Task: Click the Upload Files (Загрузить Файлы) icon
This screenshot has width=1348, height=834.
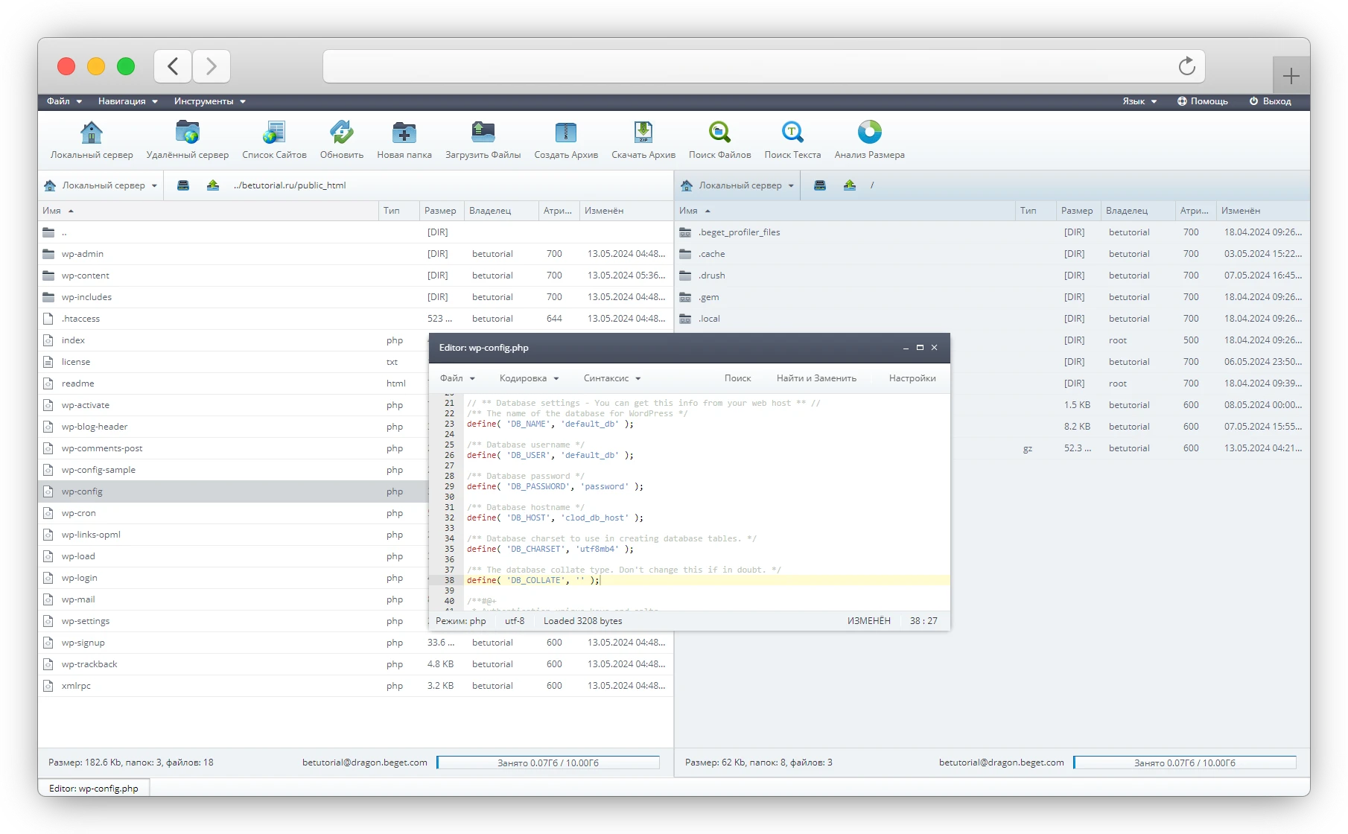Action: (x=483, y=133)
